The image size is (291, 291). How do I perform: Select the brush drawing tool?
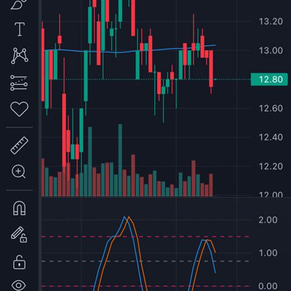click(x=19, y=4)
